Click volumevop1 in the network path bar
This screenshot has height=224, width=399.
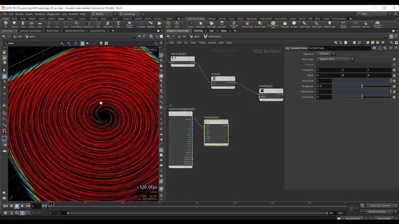[213, 37]
